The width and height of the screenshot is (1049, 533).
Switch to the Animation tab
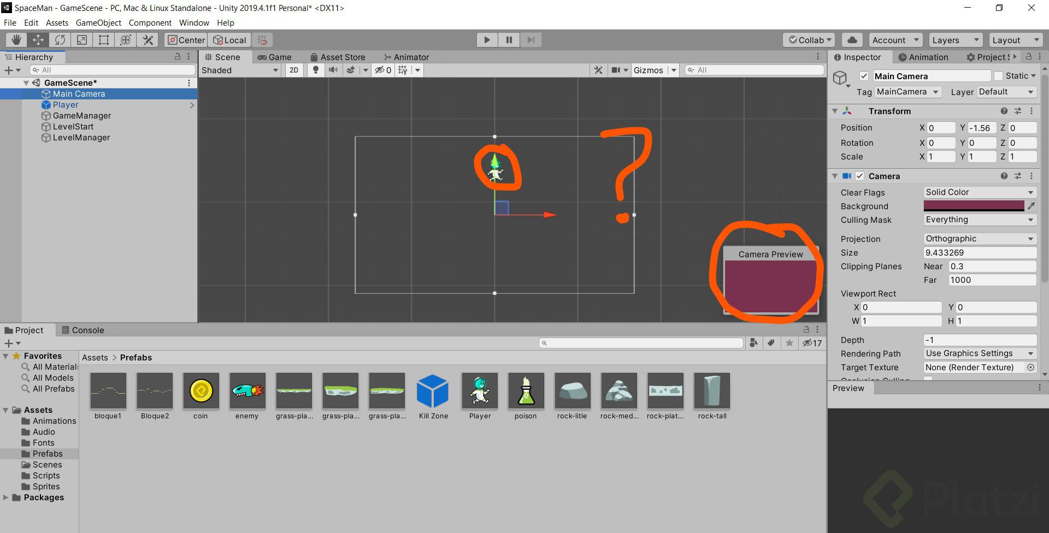[923, 57]
